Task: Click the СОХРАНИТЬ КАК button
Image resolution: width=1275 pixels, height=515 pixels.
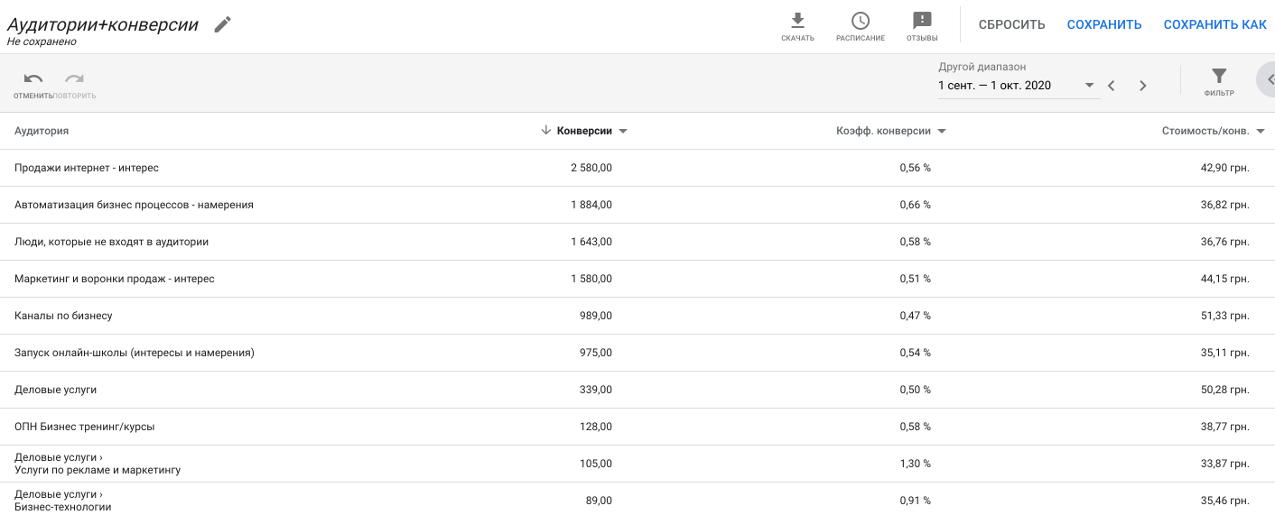Action: 1215,25
